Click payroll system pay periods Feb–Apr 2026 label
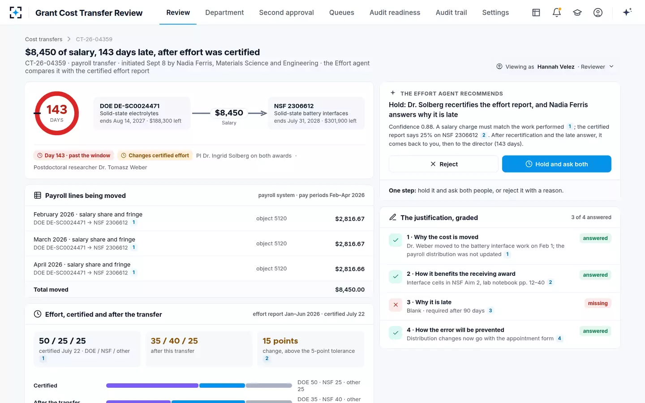 click(x=311, y=195)
